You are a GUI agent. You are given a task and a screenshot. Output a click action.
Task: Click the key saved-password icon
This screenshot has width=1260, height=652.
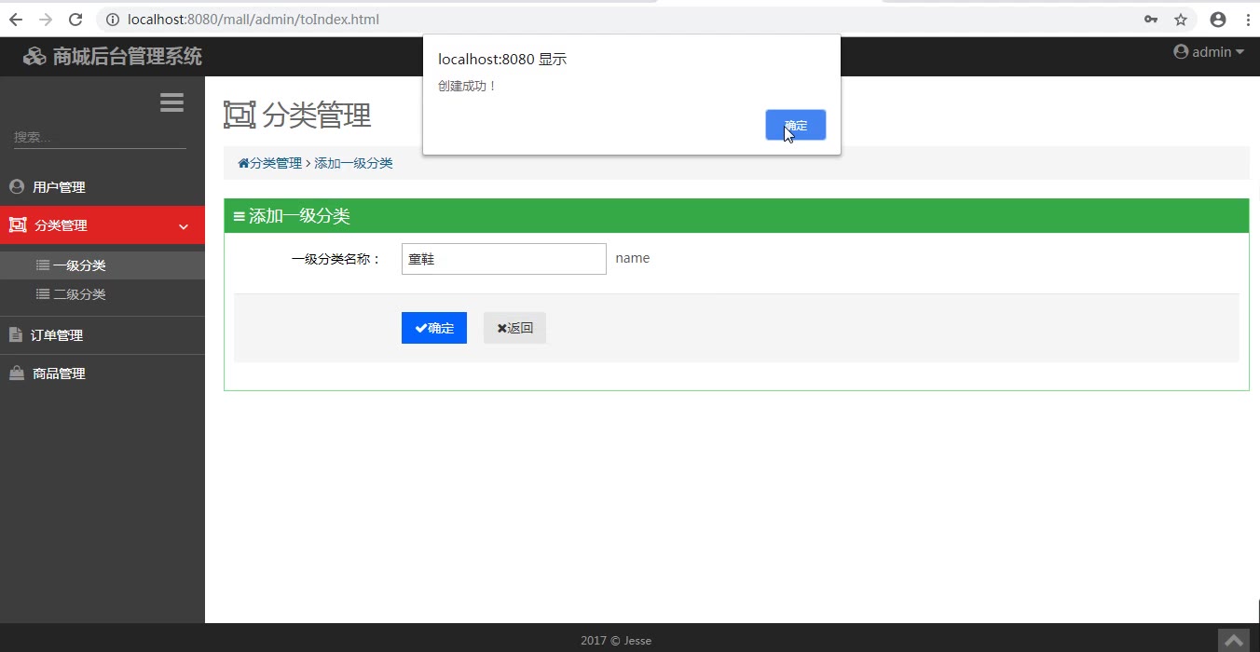pos(1151,20)
